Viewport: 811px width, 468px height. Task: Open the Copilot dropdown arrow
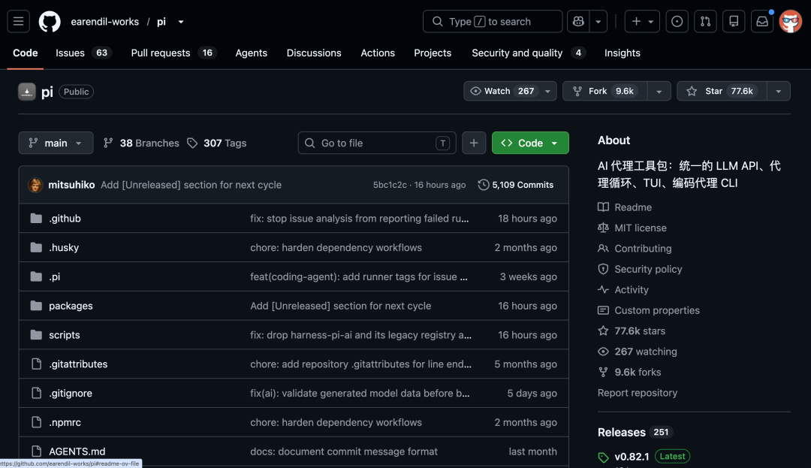[598, 22]
